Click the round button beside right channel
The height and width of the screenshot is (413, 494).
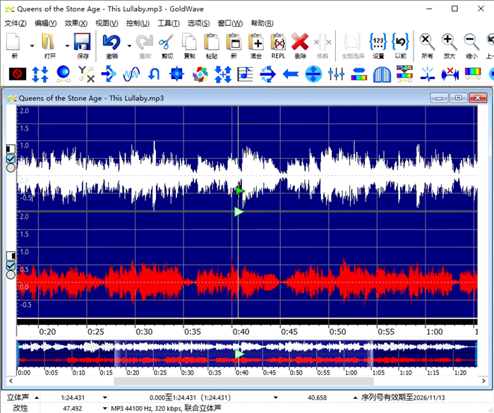coord(11,275)
